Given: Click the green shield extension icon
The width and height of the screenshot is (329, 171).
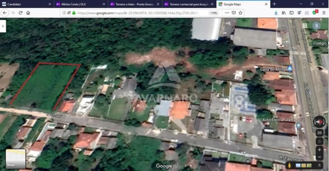Looking at the screenshot, I should click(x=315, y=13).
